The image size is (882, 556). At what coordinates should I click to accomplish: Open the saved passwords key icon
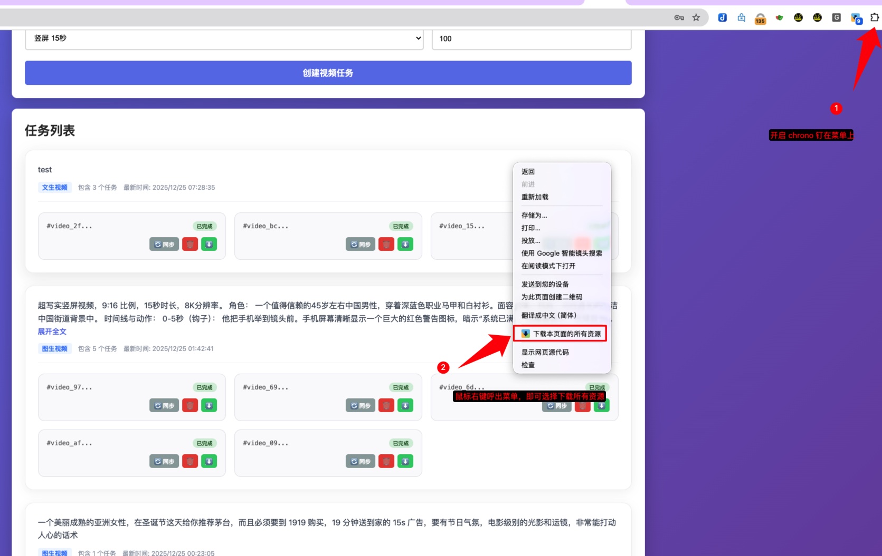pos(679,17)
